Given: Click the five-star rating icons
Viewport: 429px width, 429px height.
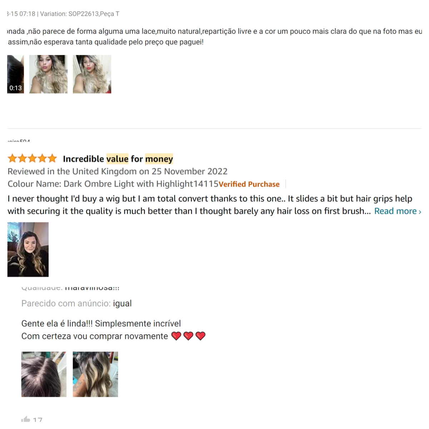Looking at the screenshot, I should 32,158.
